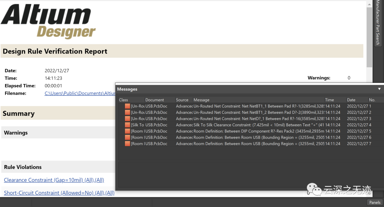This screenshot has height=207, width=384.
Task: Click the red violation icon for message 7
Action: (x=127, y=144)
